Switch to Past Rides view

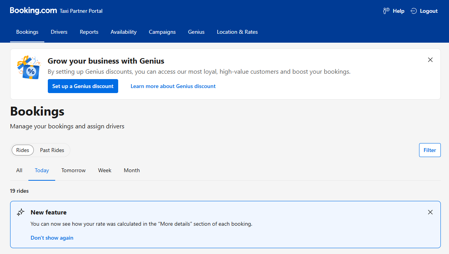pyautogui.click(x=52, y=150)
